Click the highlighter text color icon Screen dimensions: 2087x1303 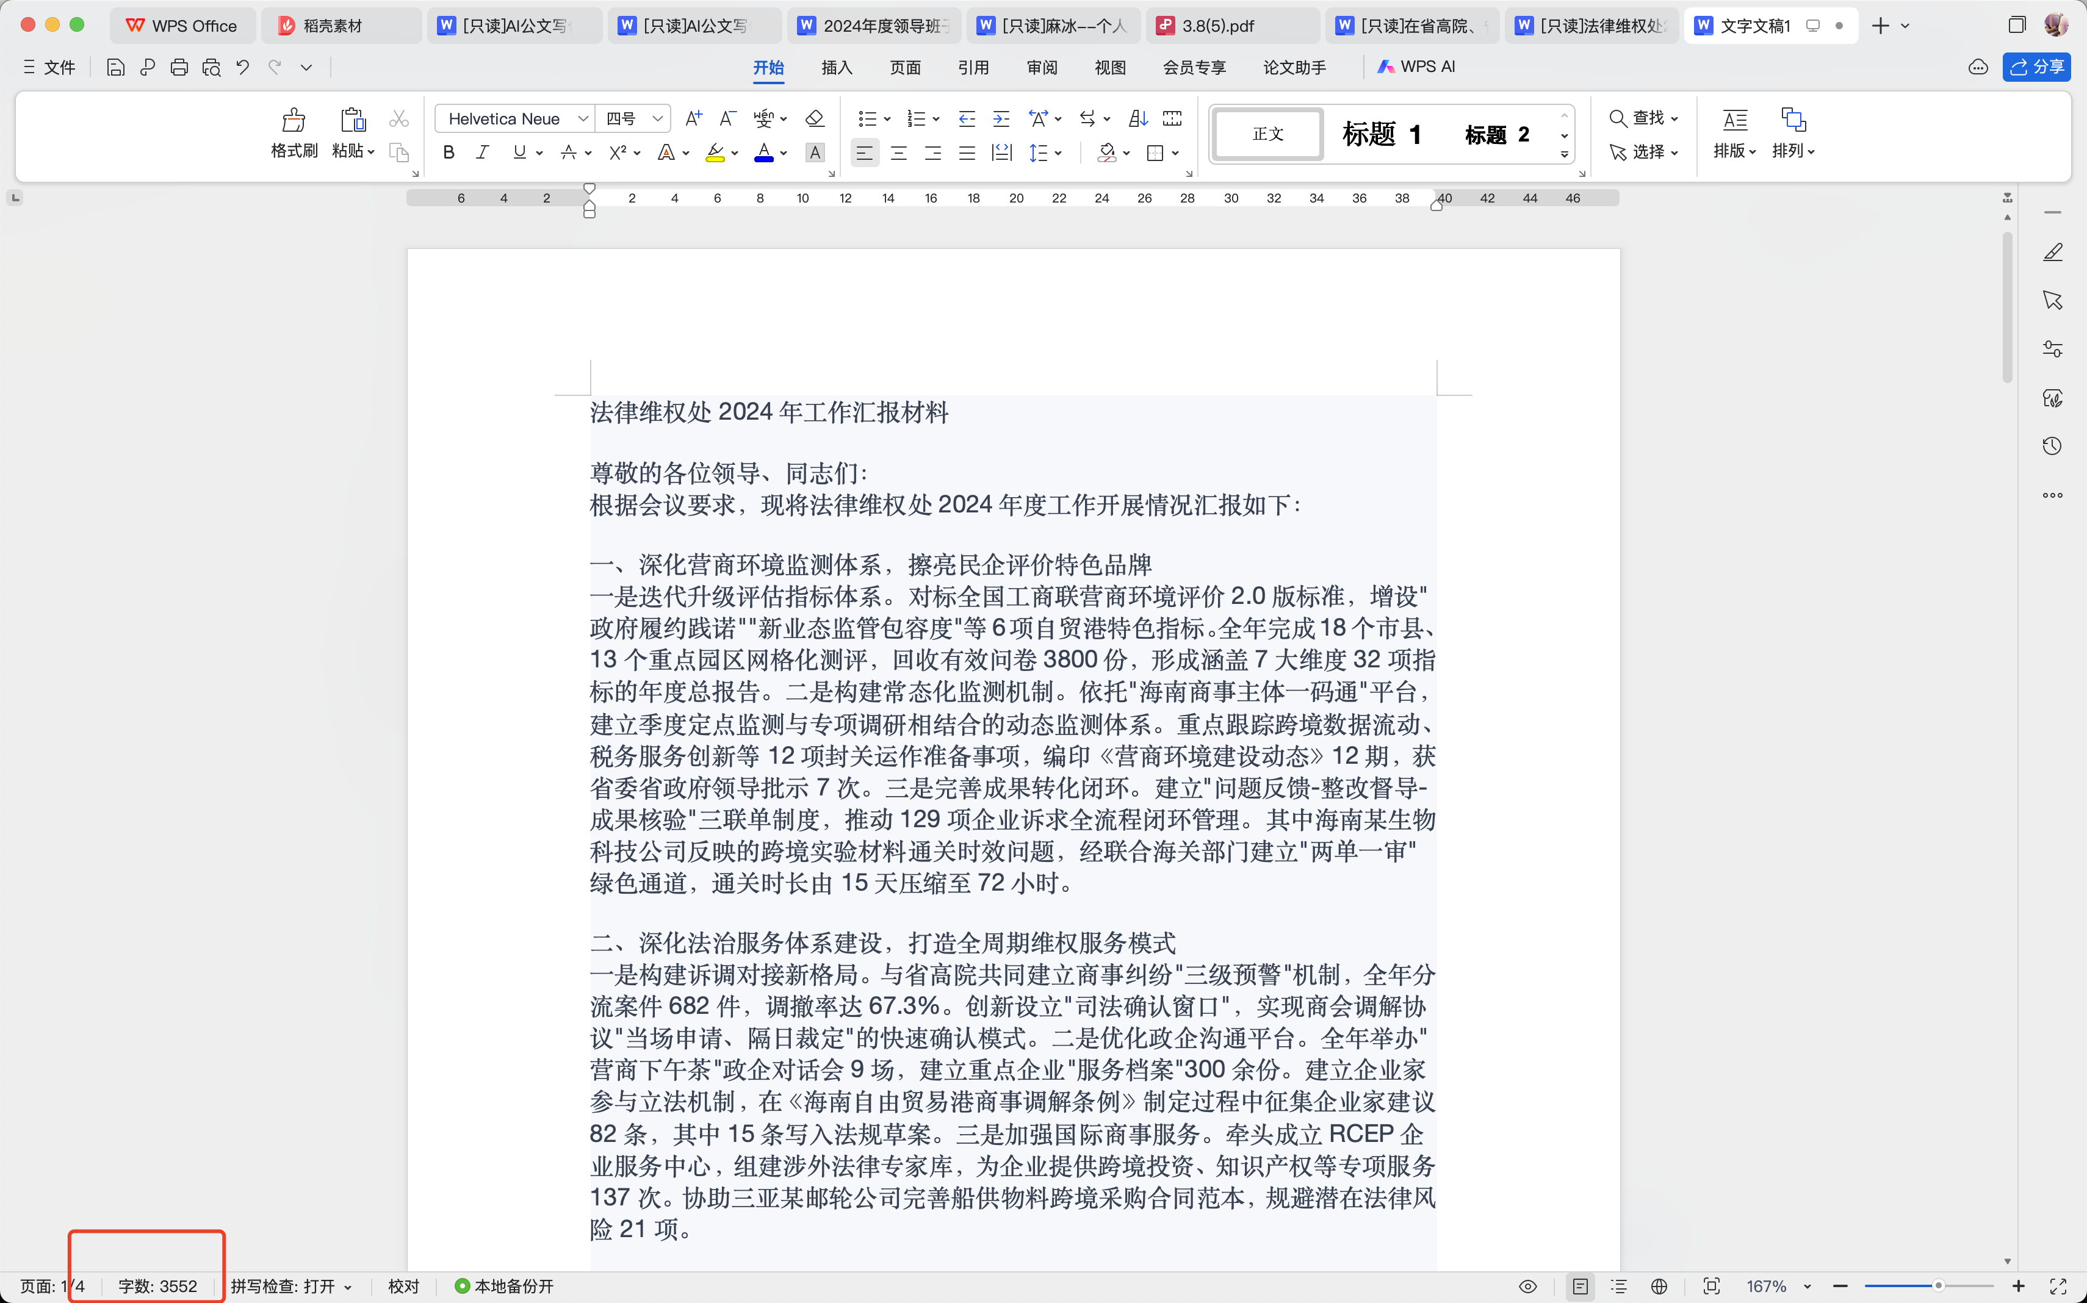(715, 153)
